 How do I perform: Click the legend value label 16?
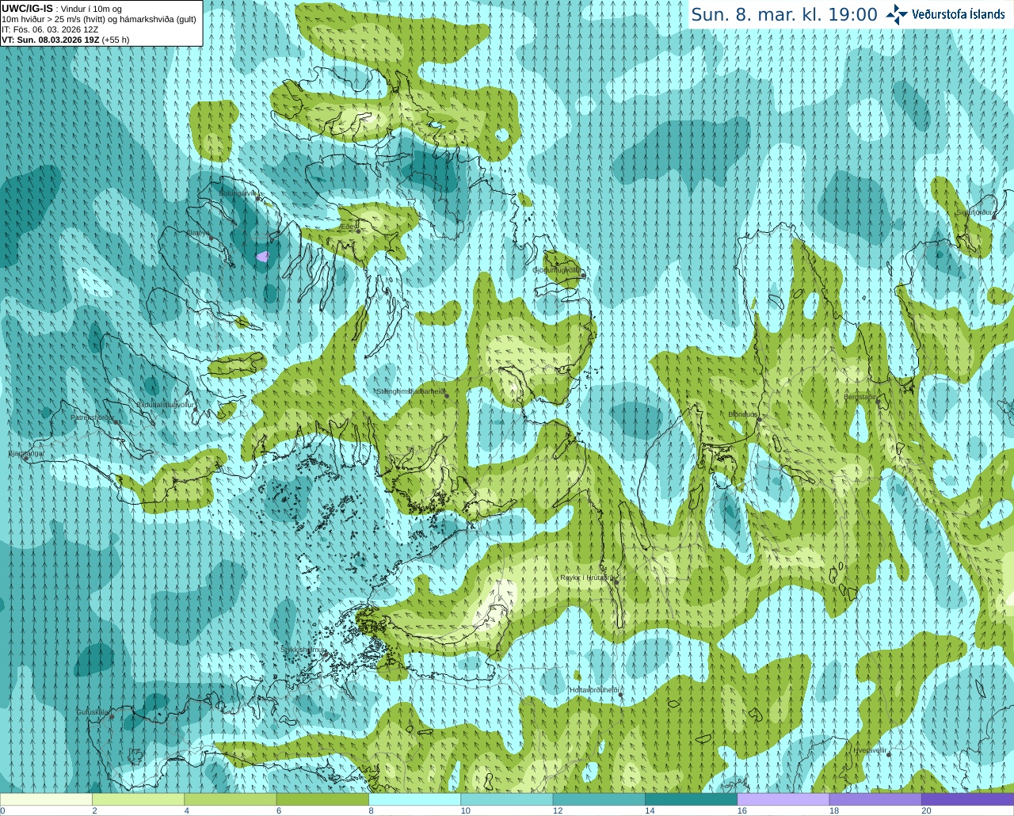(x=742, y=810)
